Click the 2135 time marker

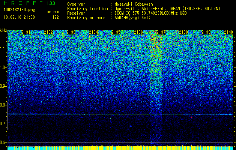pos(116,32)
